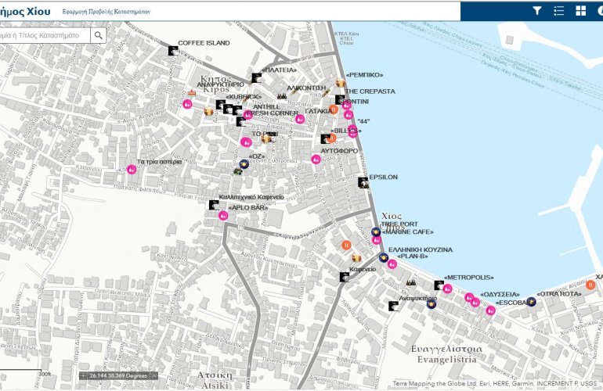This screenshot has height=391, width=603.
Task: Select the Αναψυκτήριο navy marker near the waterfront
Action: coord(431,304)
